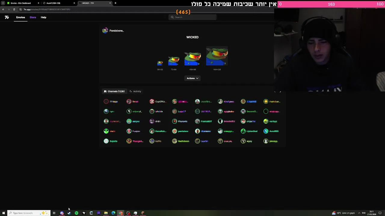The width and height of the screenshot is (385, 216).
Task: Open a new browser tab
Action: 115,3
